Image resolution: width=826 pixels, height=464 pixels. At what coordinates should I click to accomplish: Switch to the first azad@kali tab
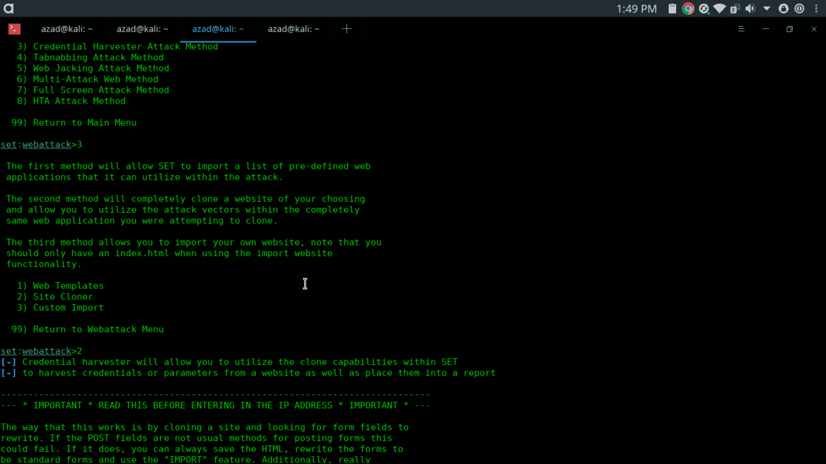click(x=67, y=29)
